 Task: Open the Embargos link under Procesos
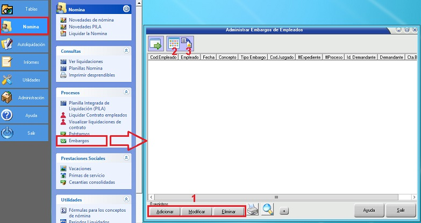79,141
